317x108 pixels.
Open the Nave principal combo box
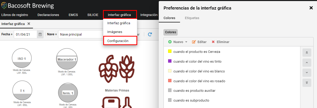pyautogui.click(x=80, y=34)
